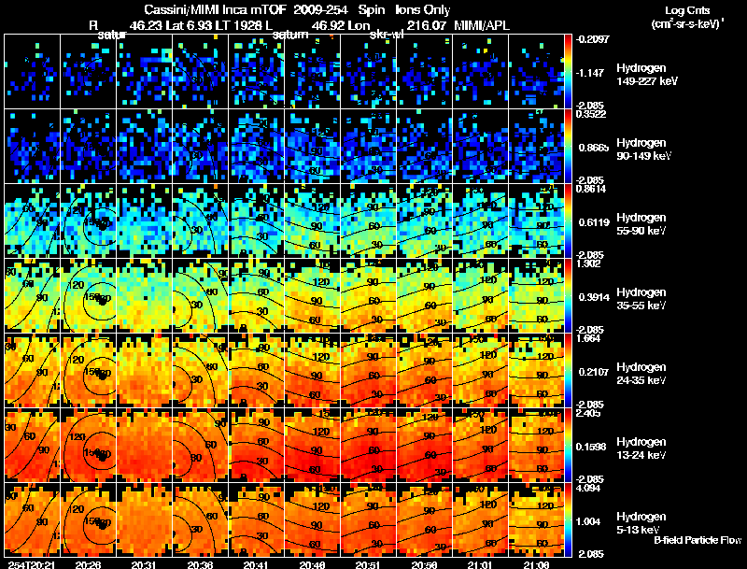Select the 21:06 panel in 5-13 keV row
Image resolution: width=747 pixels, height=569 pixels.
[x=536, y=519]
